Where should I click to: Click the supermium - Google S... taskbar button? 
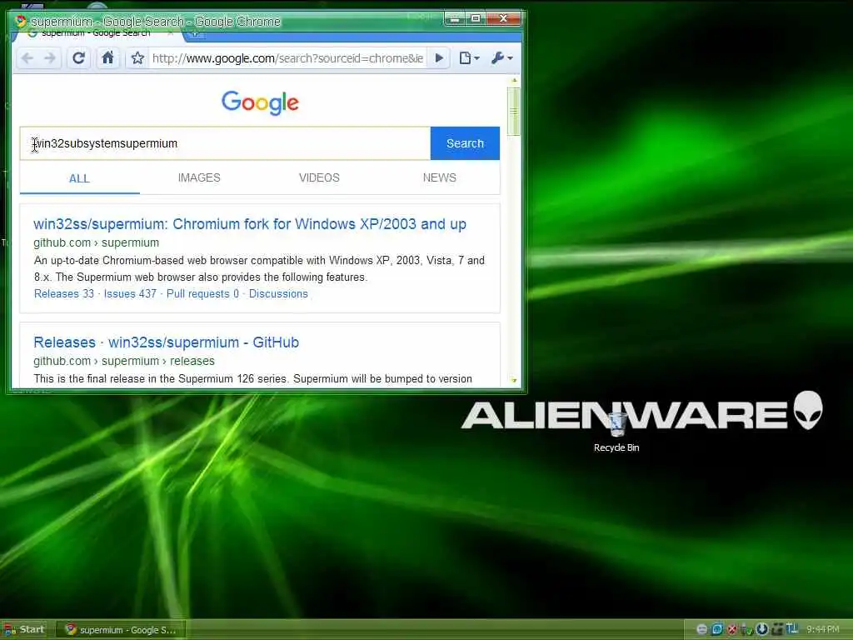(x=121, y=630)
